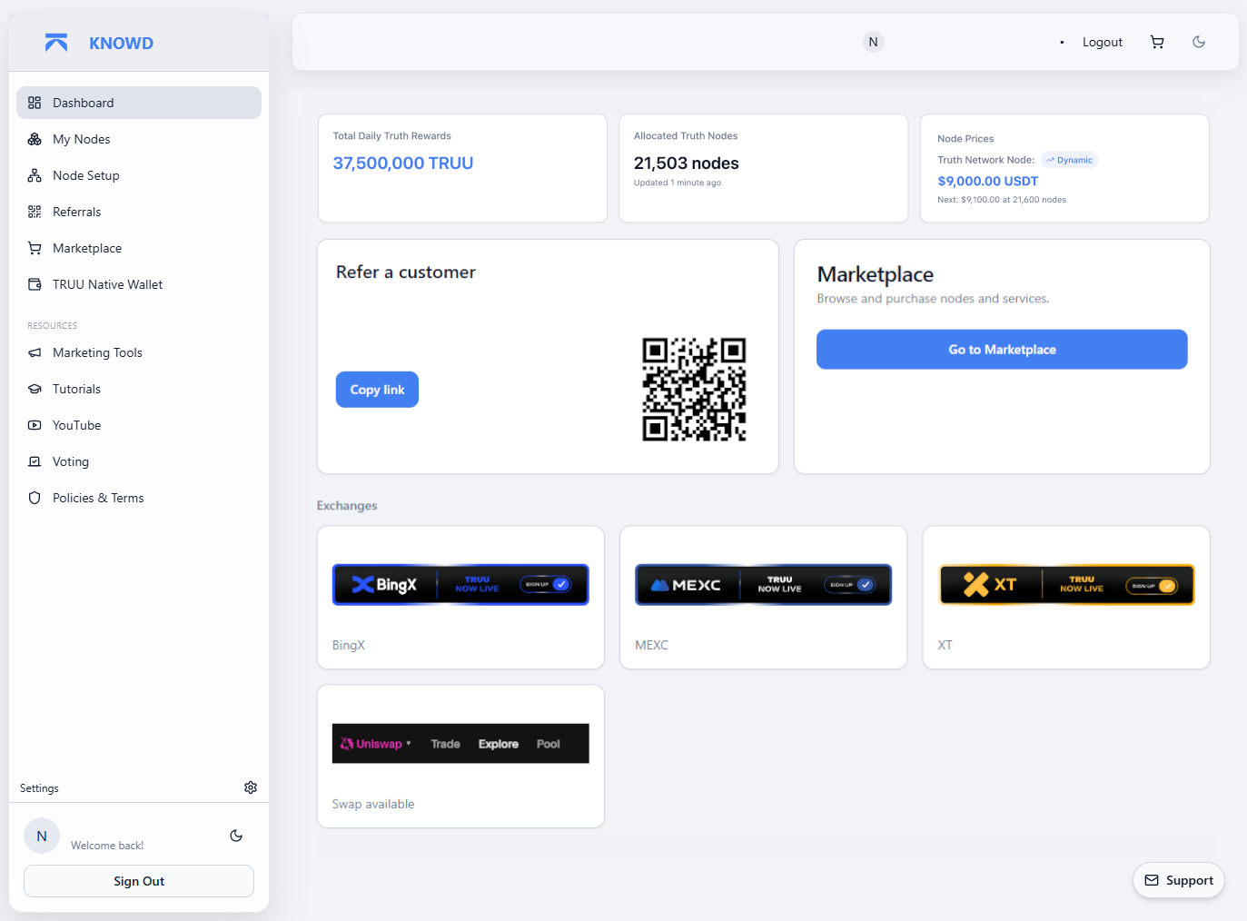
Task: Go to the Voting page
Action: 139,461
